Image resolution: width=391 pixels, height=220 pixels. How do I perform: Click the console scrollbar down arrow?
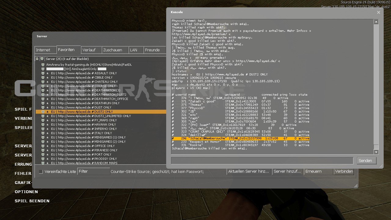click(x=376, y=152)
